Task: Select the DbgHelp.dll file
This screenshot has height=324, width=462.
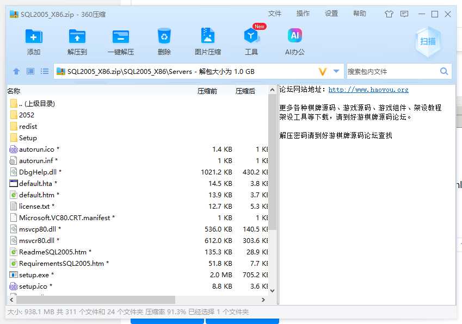Action: click(138, 172)
